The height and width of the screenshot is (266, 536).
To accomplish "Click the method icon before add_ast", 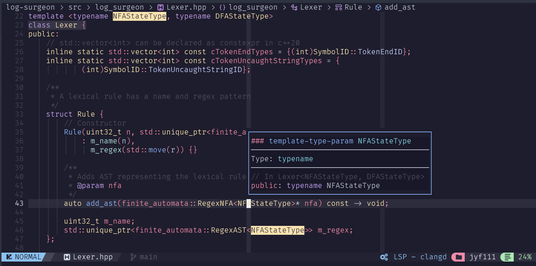I will tap(378, 7).
